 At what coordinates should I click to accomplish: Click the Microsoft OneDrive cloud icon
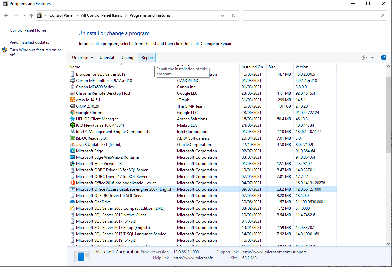[72, 202]
